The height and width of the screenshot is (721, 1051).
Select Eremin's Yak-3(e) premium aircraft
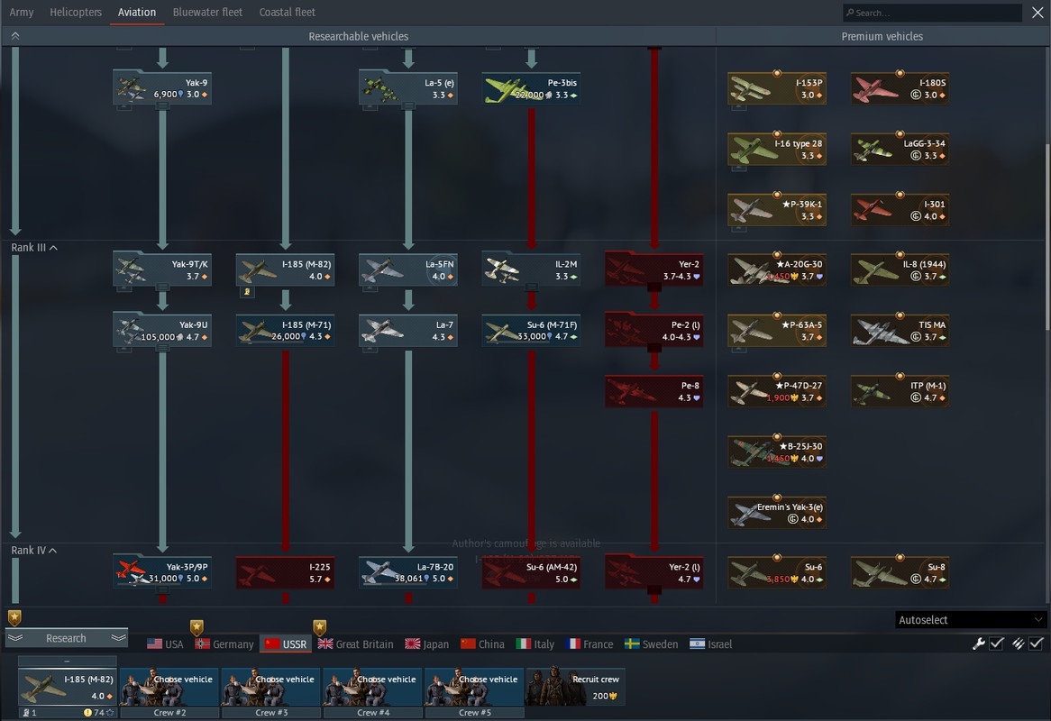(777, 512)
